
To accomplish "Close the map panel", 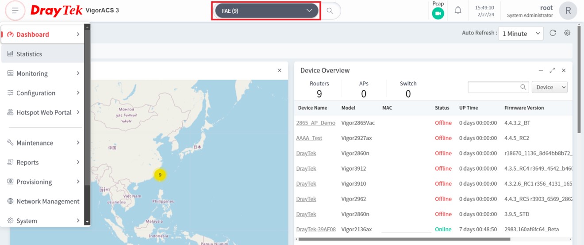I will pos(279,70).
